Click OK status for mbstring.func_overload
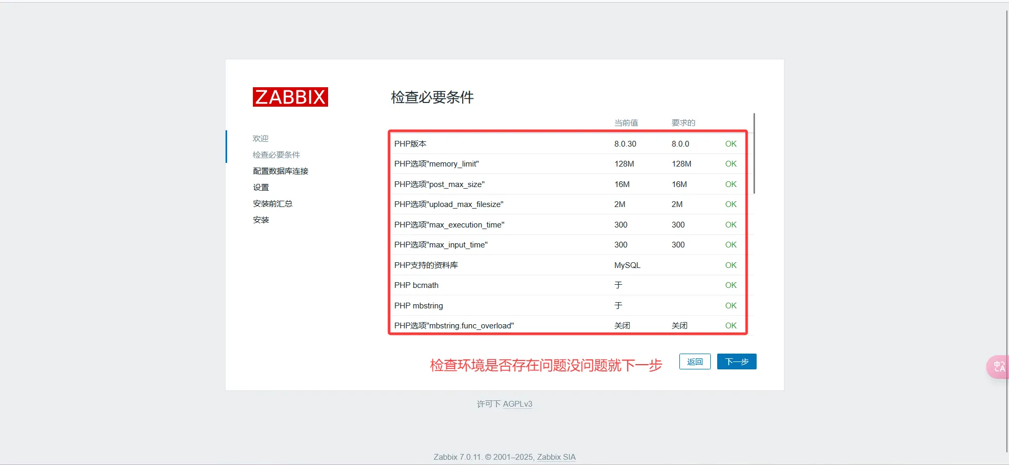This screenshot has width=1009, height=465. 731,326
